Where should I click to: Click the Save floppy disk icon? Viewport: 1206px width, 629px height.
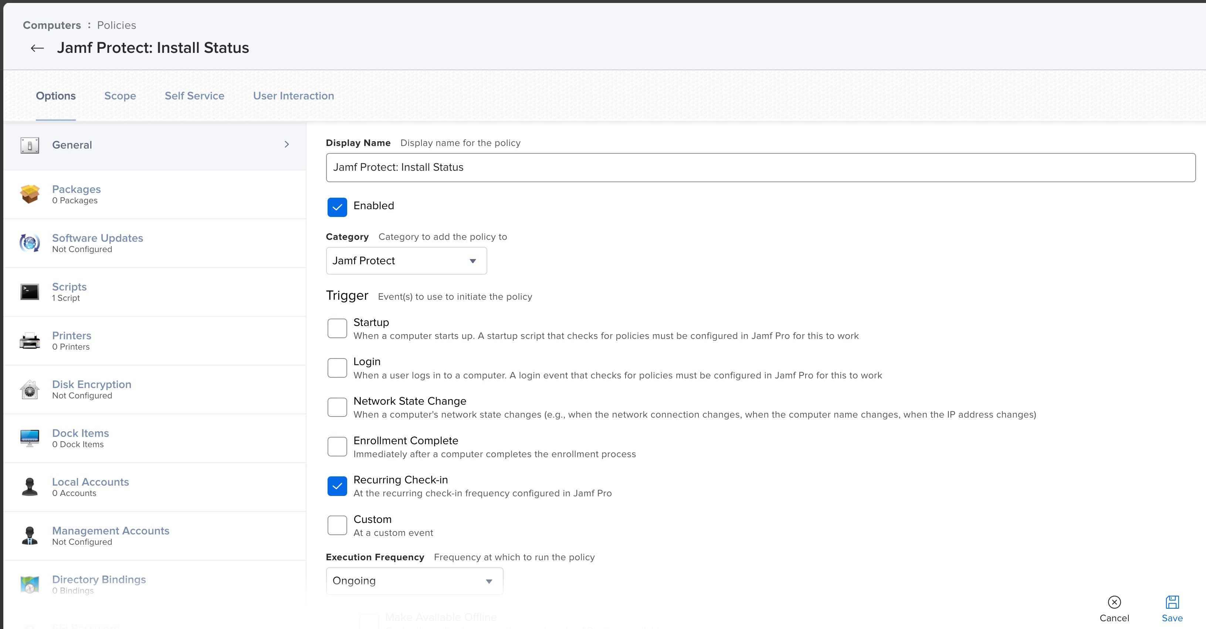[x=1172, y=602]
